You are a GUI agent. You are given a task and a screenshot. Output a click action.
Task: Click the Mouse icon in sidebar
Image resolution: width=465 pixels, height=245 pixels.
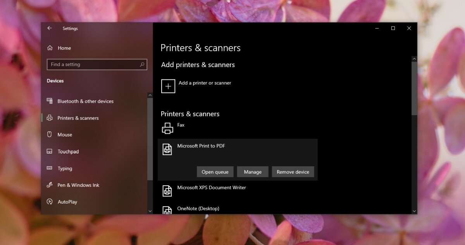(50, 135)
